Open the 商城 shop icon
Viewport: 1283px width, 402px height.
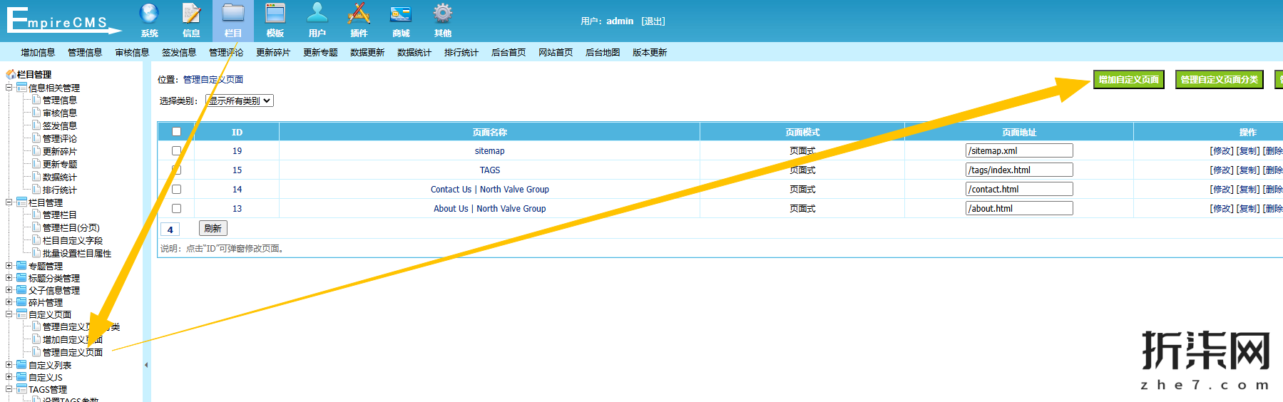(401, 14)
